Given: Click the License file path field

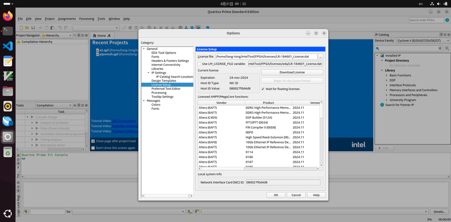Looking at the screenshot, I should [265, 56].
